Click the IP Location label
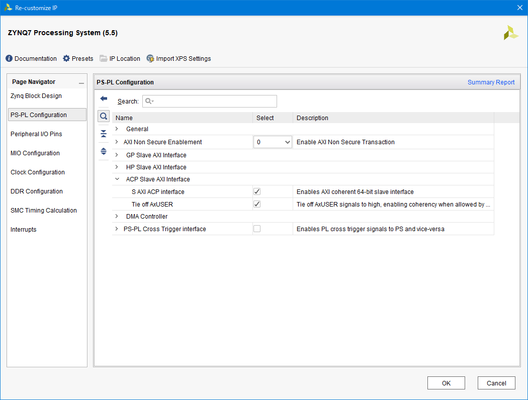 tap(125, 58)
